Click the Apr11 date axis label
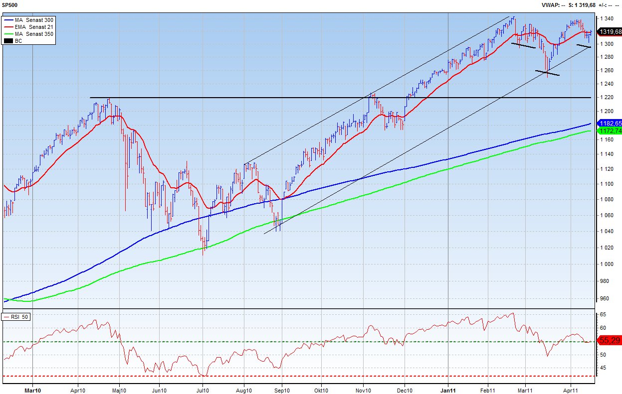The width and height of the screenshot is (622, 394). click(x=571, y=390)
